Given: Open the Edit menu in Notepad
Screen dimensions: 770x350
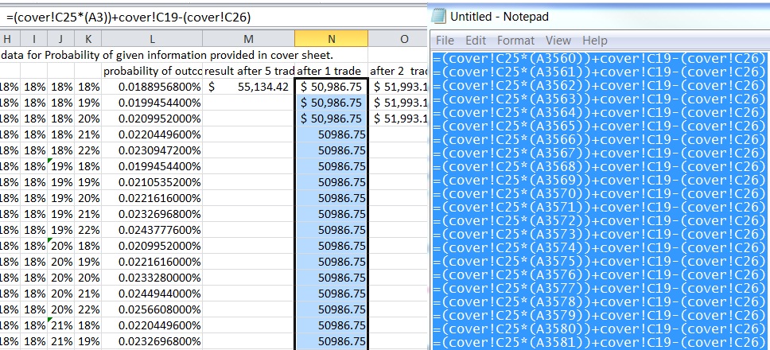Looking at the screenshot, I should 476,41.
